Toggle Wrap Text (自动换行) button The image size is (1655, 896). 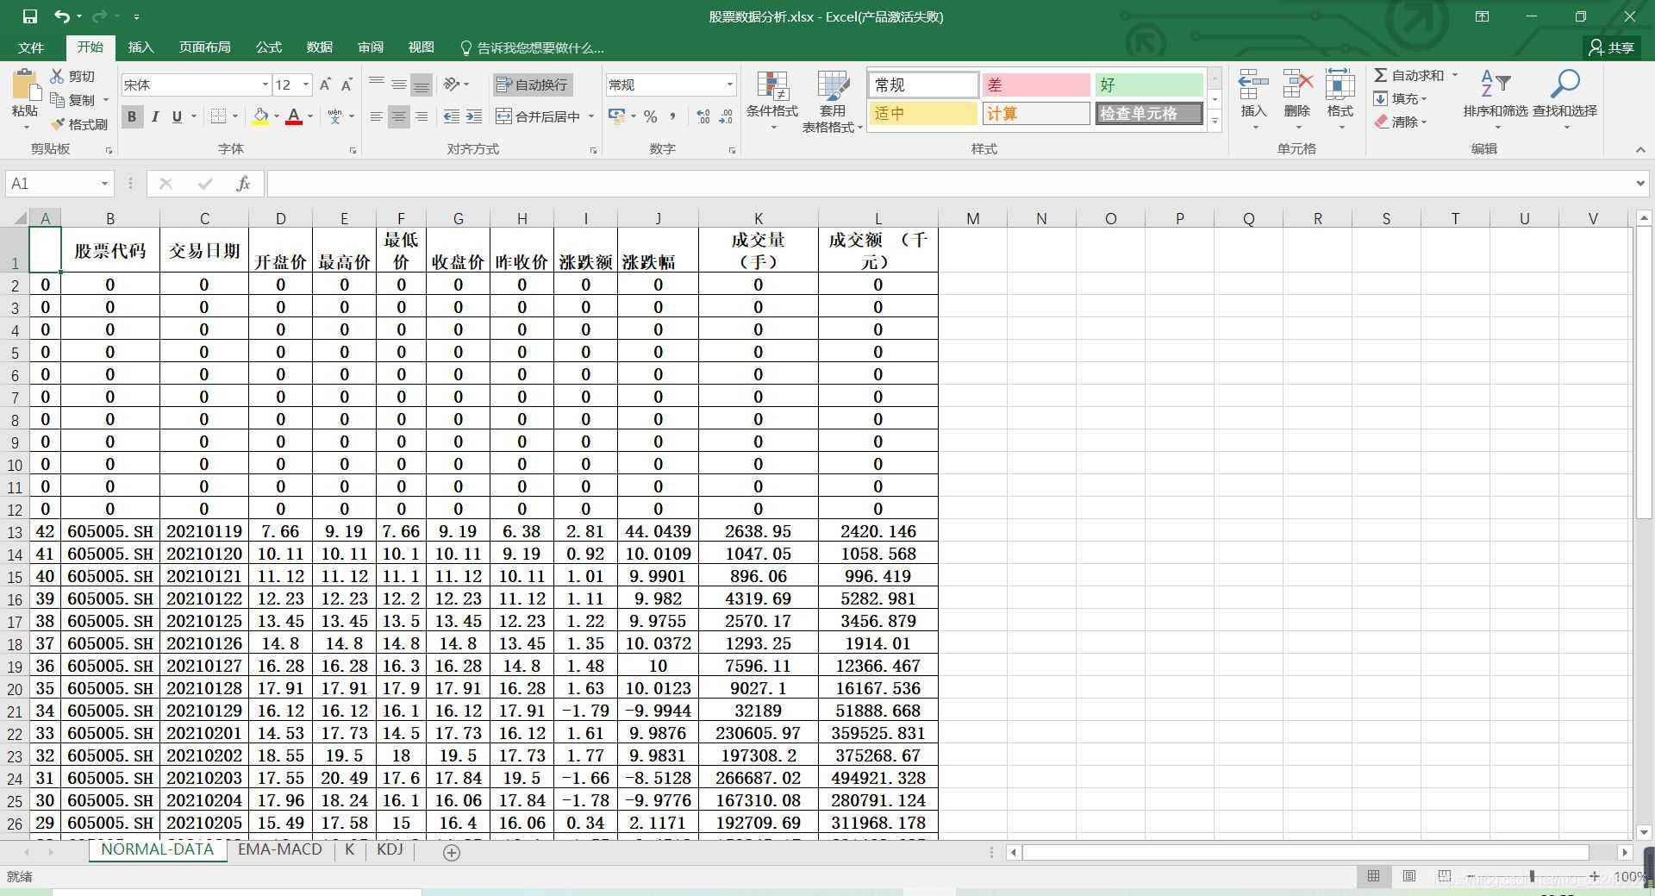pyautogui.click(x=532, y=85)
